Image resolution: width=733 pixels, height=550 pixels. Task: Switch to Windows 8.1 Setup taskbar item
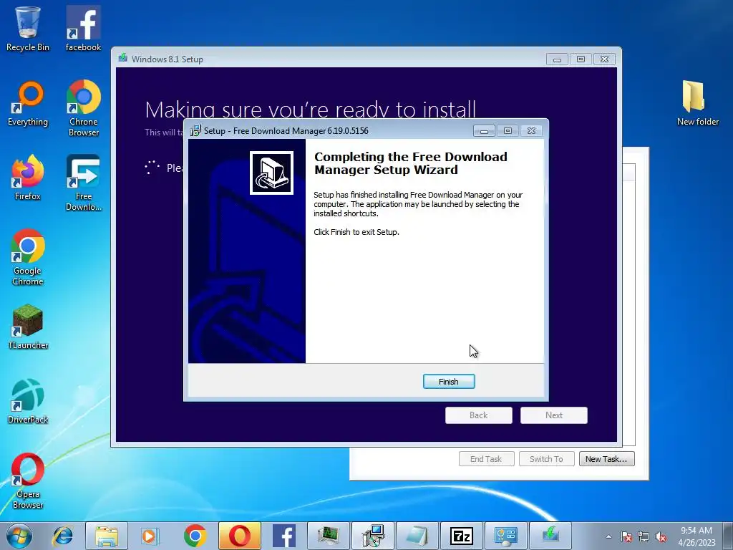550,536
